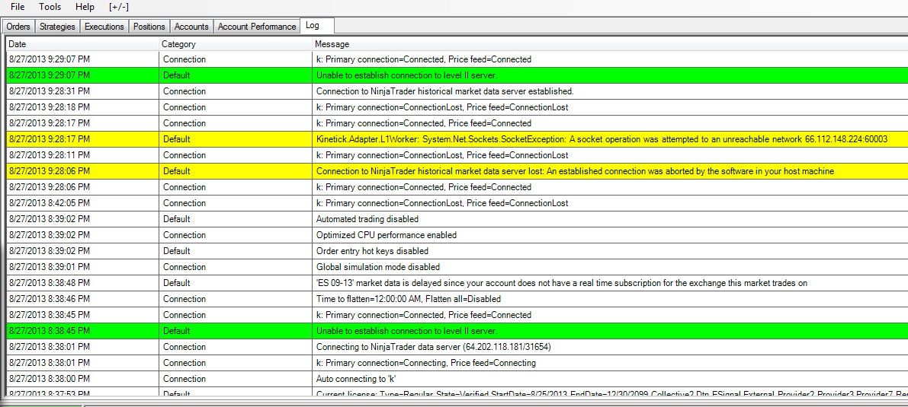Select the 'Automated trading disabled' message
908x407 pixels.
[367, 219]
